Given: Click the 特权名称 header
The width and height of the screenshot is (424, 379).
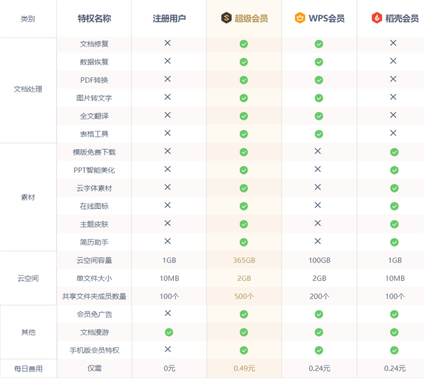Looking at the screenshot, I should pos(94,19).
